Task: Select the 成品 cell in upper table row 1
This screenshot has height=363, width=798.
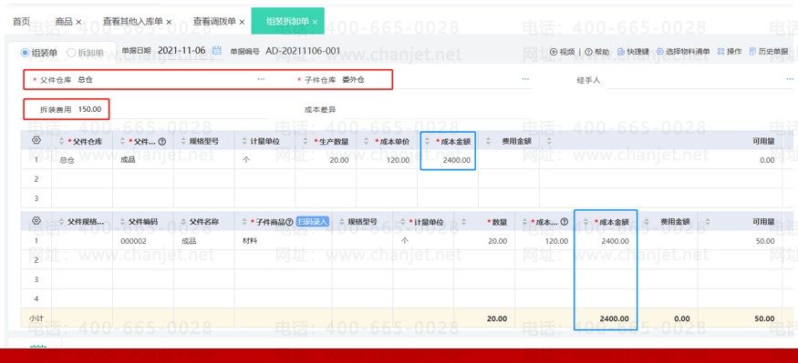Action: 143,160
